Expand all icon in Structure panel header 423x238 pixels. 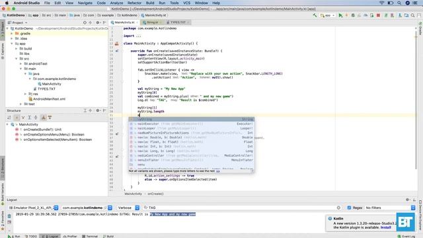pos(85,110)
